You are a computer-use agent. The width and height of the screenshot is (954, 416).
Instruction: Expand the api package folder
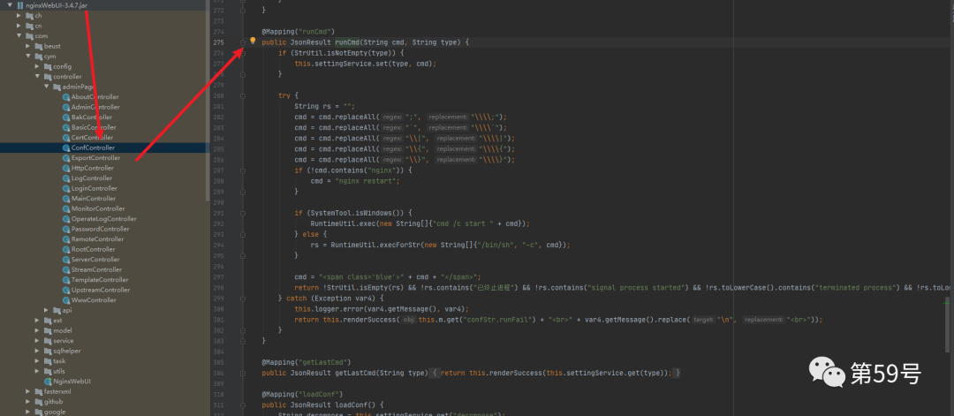point(47,310)
